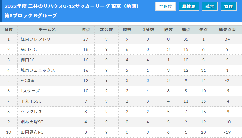The image size is (242, 138).
Task: Click the 順位 column header
Action: tap(9, 30)
